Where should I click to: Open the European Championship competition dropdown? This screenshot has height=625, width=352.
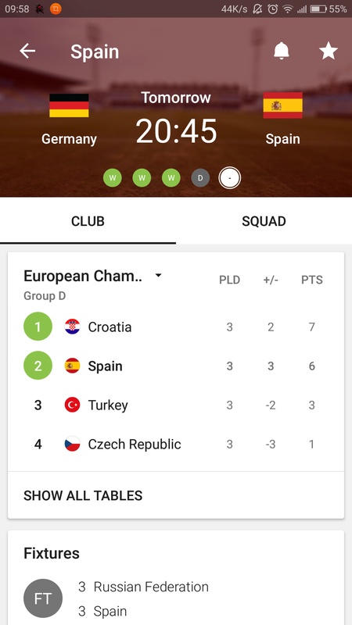159,276
